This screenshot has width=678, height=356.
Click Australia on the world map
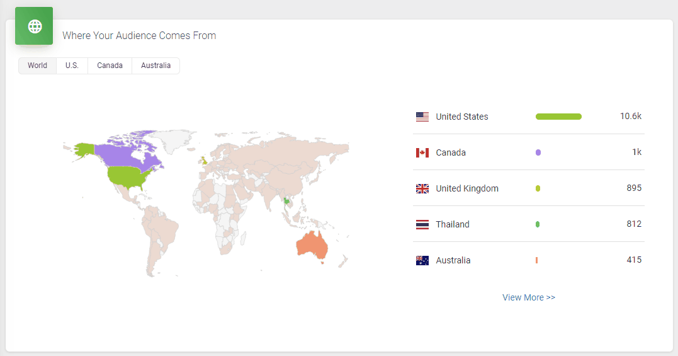tap(312, 246)
